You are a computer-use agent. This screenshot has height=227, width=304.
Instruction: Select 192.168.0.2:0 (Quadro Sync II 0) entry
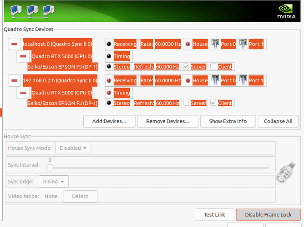point(60,80)
